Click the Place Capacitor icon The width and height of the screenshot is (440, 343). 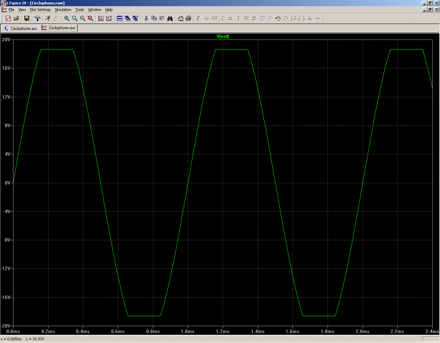click(231, 19)
